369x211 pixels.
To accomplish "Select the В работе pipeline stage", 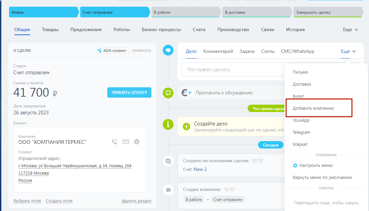I will [186, 12].
